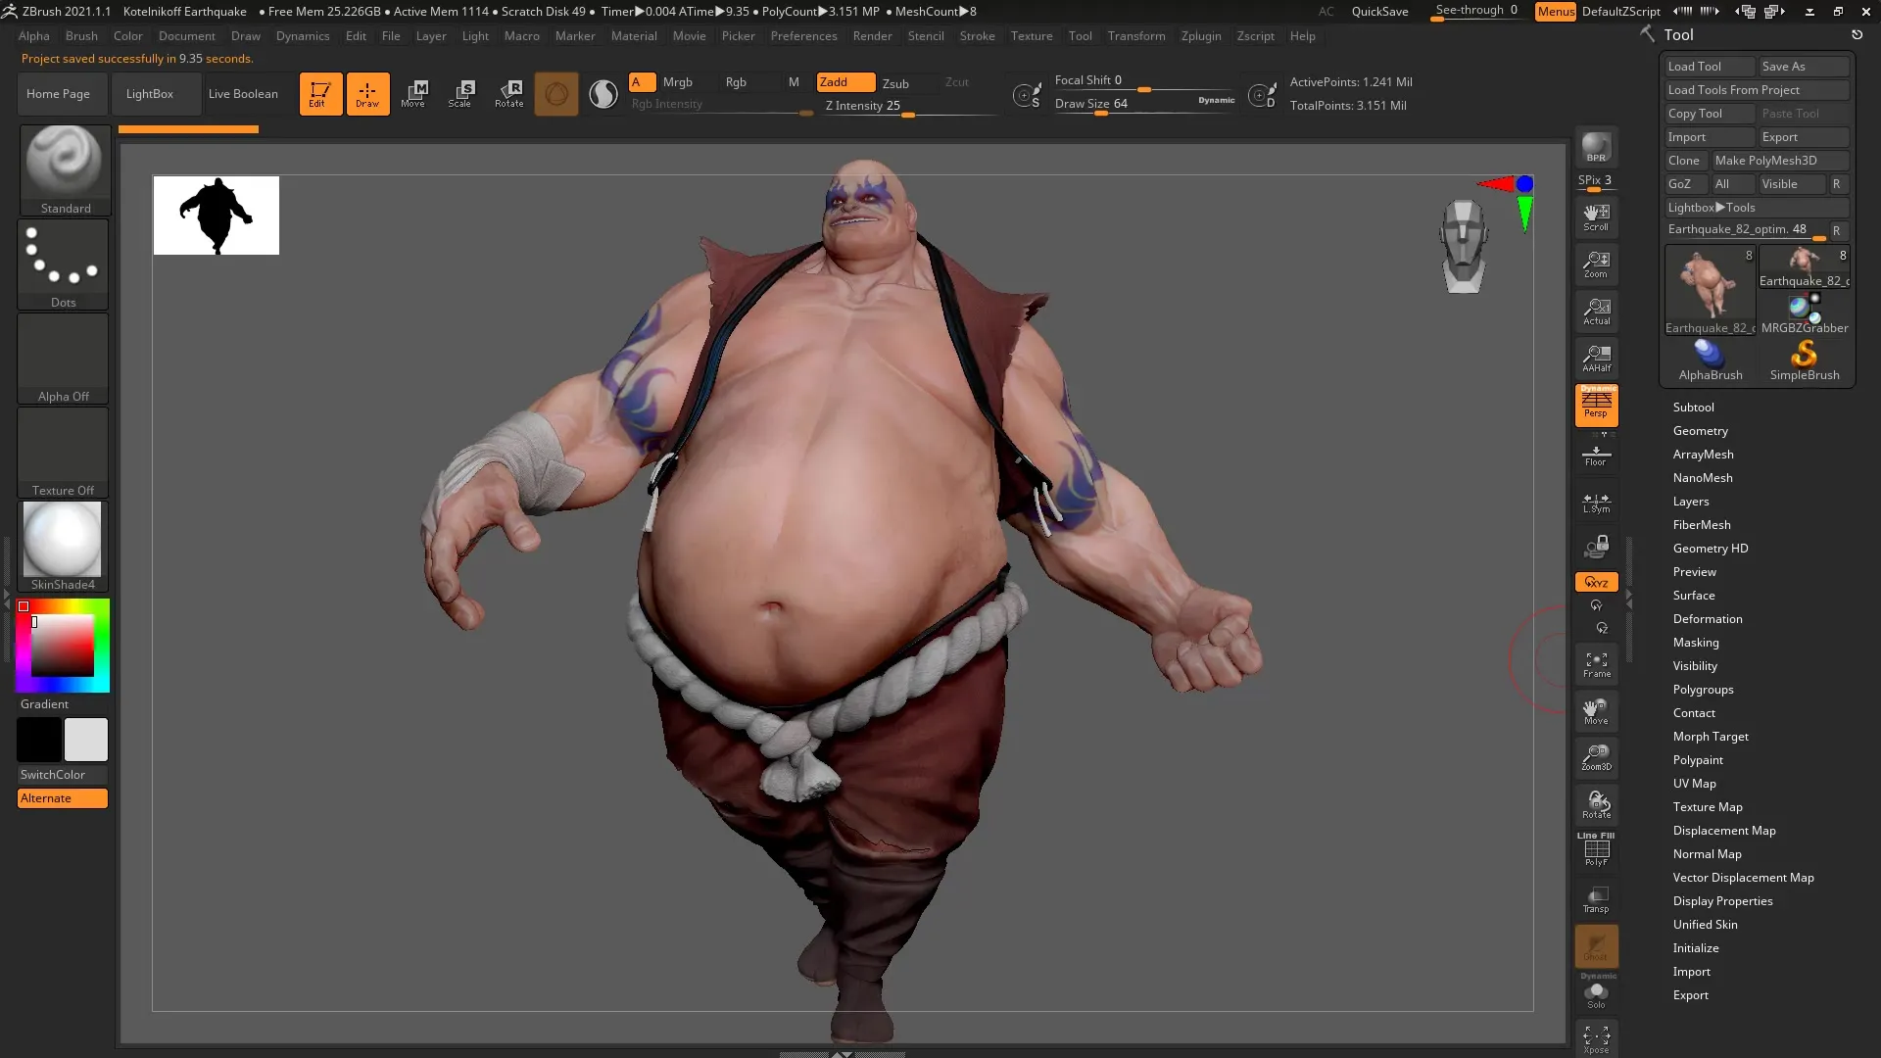Open the Alpha Off selector
Viewport: 1881px width, 1058px height.
63,359
